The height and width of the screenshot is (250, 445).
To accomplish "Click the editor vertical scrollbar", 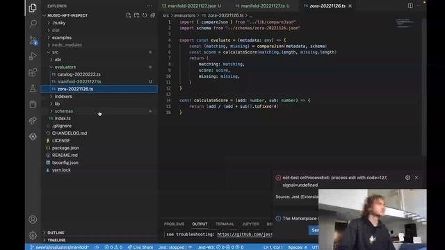I will point(423,86).
